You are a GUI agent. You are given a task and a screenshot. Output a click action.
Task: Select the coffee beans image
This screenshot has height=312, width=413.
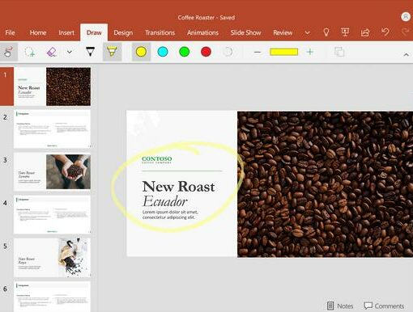tap(325, 184)
